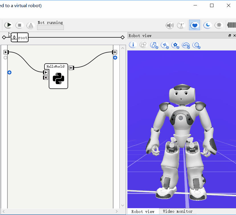Click the blue plus on the left diagram edge
Viewport: 236px width, 215px height.
pos(9,73)
